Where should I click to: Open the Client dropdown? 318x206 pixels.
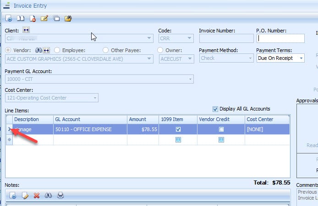(x=149, y=38)
